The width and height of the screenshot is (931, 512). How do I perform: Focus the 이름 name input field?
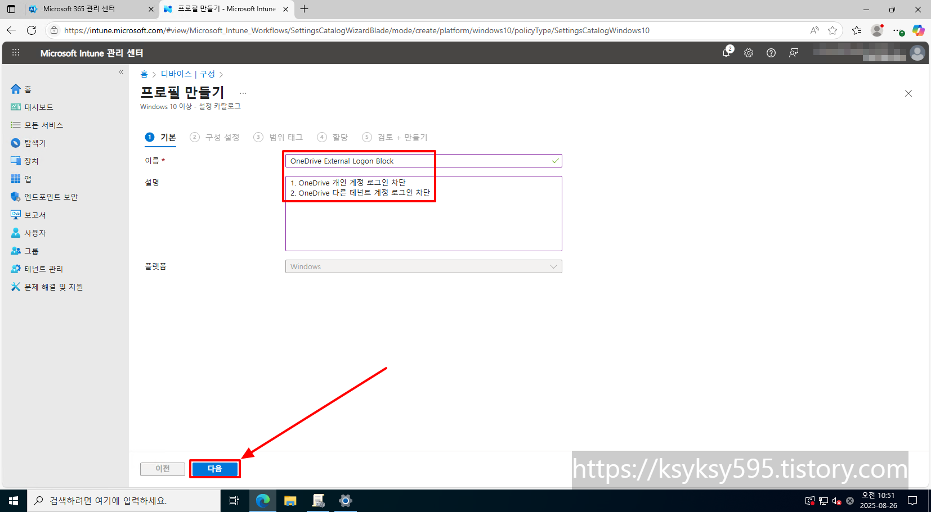click(423, 161)
